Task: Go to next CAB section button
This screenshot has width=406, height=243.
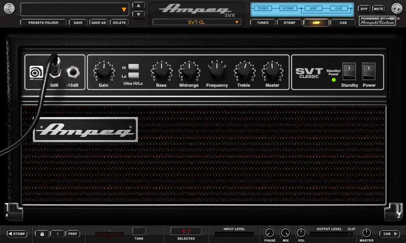Action: [x=389, y=233]
